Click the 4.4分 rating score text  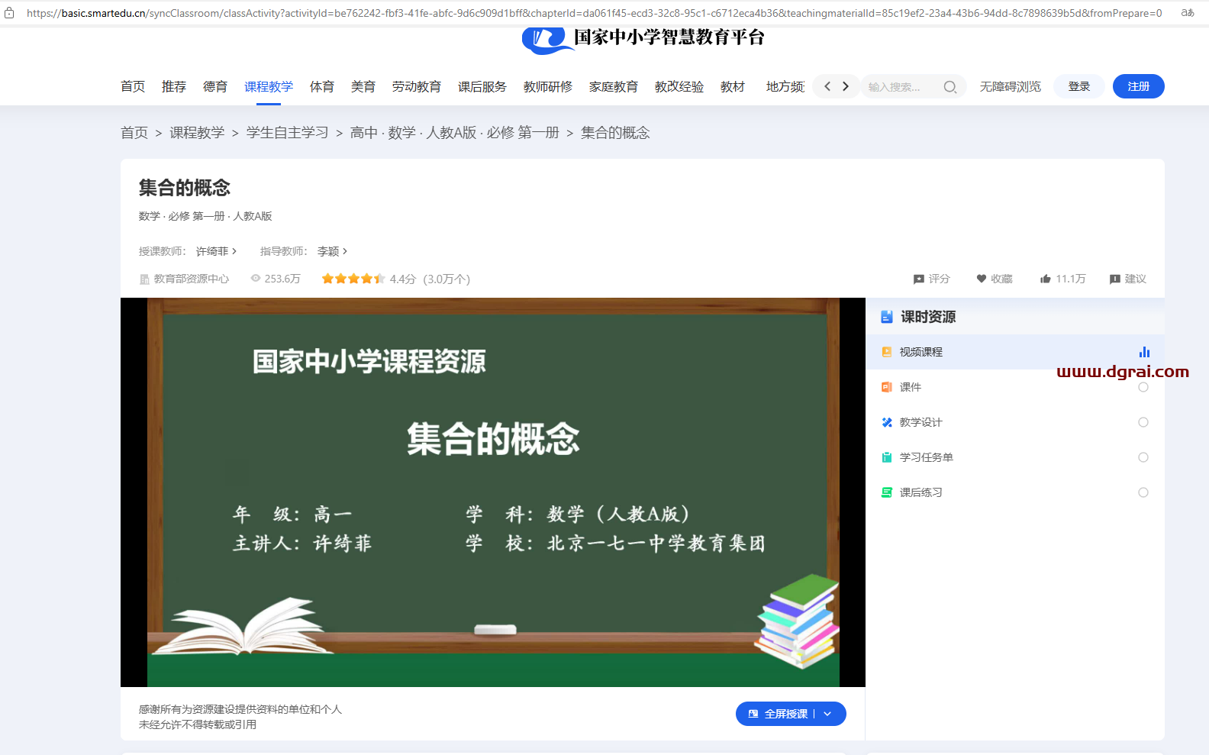tap(403, 279)
